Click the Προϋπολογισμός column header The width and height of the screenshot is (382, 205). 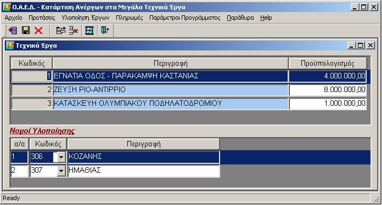[328, 64]
